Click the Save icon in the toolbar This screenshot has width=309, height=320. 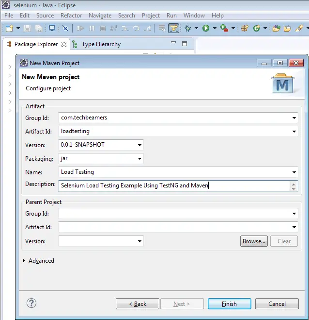click(x=28, y=29)
